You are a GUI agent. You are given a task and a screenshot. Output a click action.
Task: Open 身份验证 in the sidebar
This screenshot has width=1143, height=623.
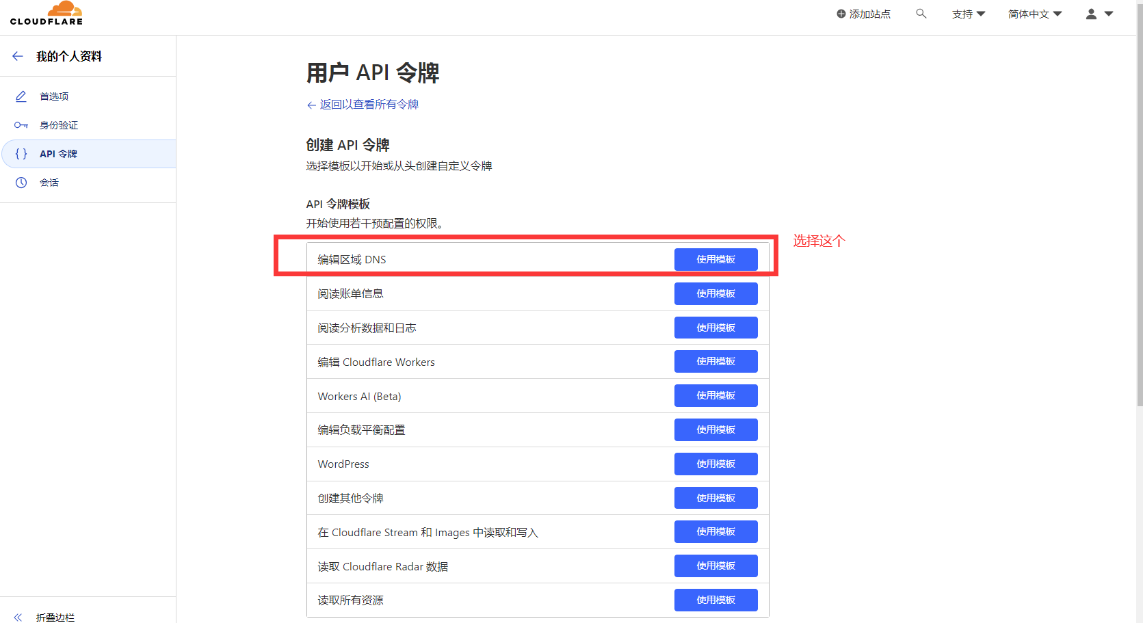click(x=88, y=125)
